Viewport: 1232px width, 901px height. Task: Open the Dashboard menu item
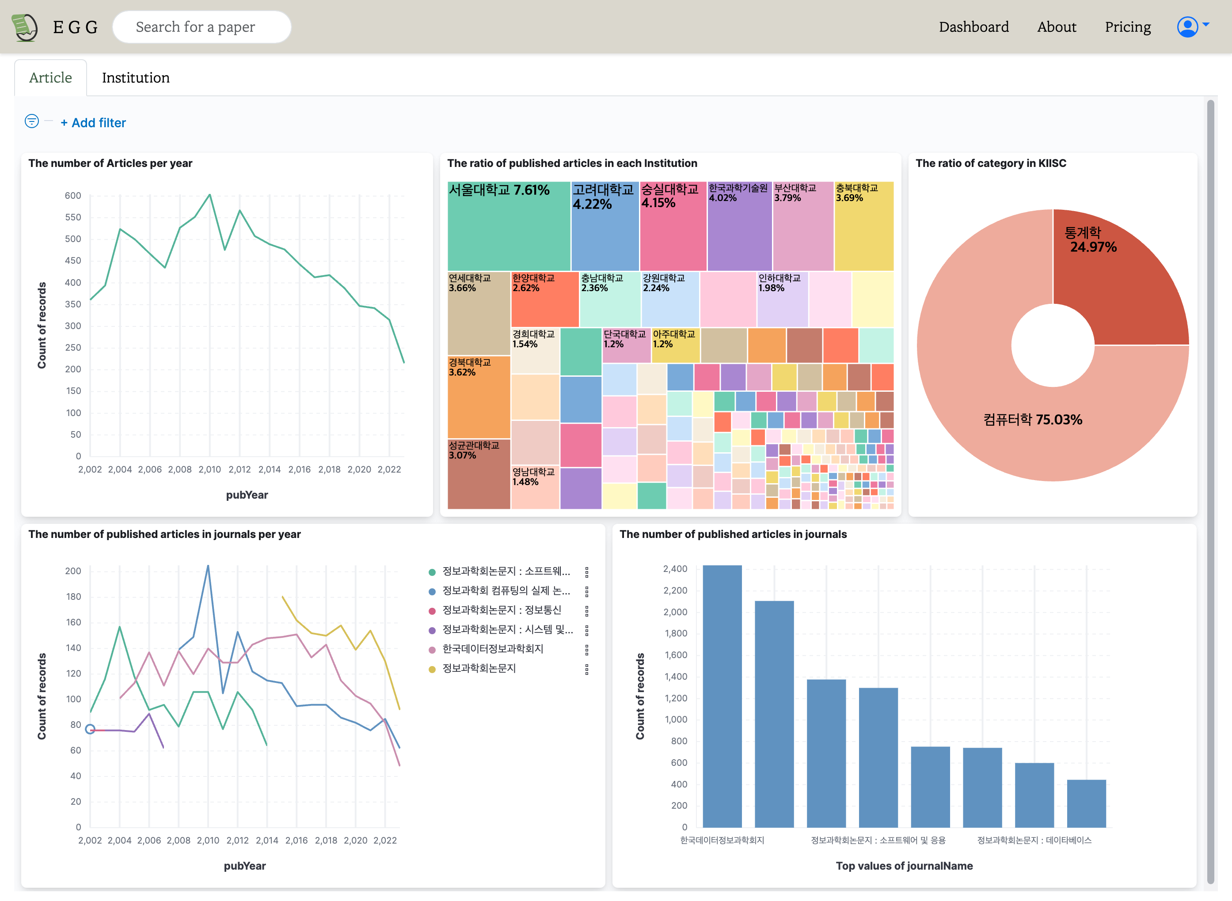tap(973, 27)
